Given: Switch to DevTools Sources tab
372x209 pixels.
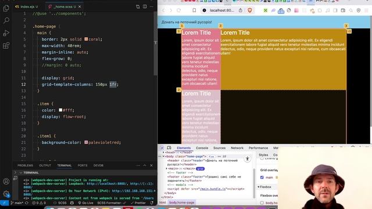Looking at the screenshot, I should (x=219, y=148).
